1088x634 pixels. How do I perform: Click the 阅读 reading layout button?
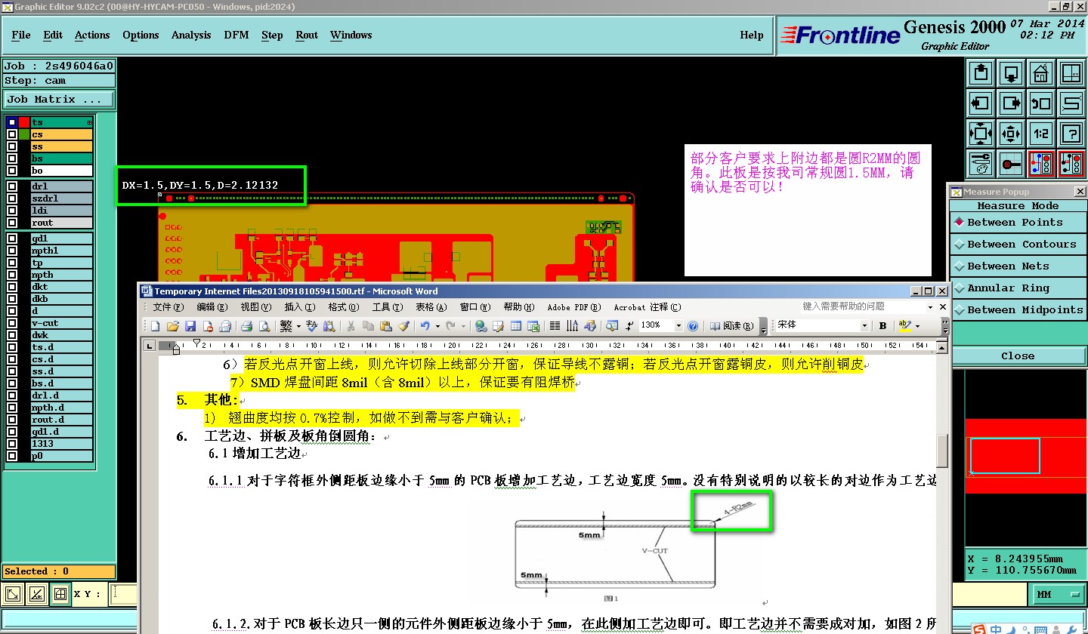click(731, 326)
